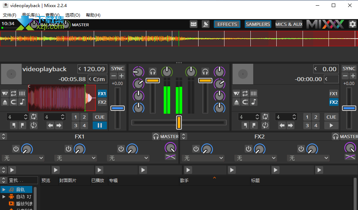Click the crossfader handle
The width and height of the screenshot is (358, 210).
point(179,122)
